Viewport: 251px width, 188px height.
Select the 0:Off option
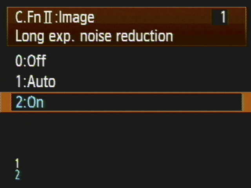(31, 61)
